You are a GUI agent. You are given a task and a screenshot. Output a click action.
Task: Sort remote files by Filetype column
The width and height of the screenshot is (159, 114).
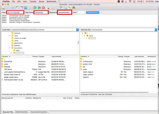click(x=129, y=56)
